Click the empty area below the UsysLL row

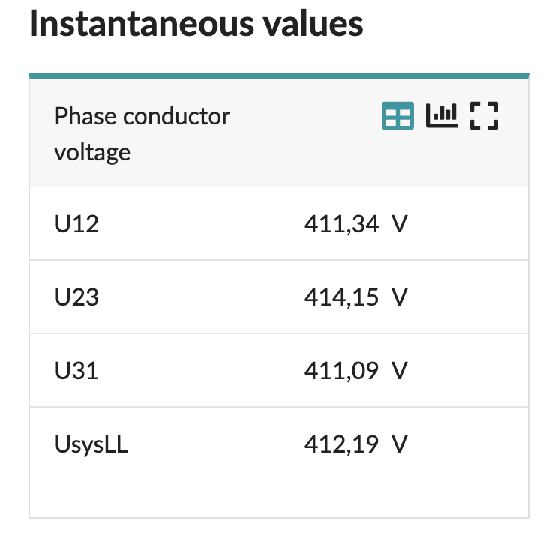click(x=278, y=495)
